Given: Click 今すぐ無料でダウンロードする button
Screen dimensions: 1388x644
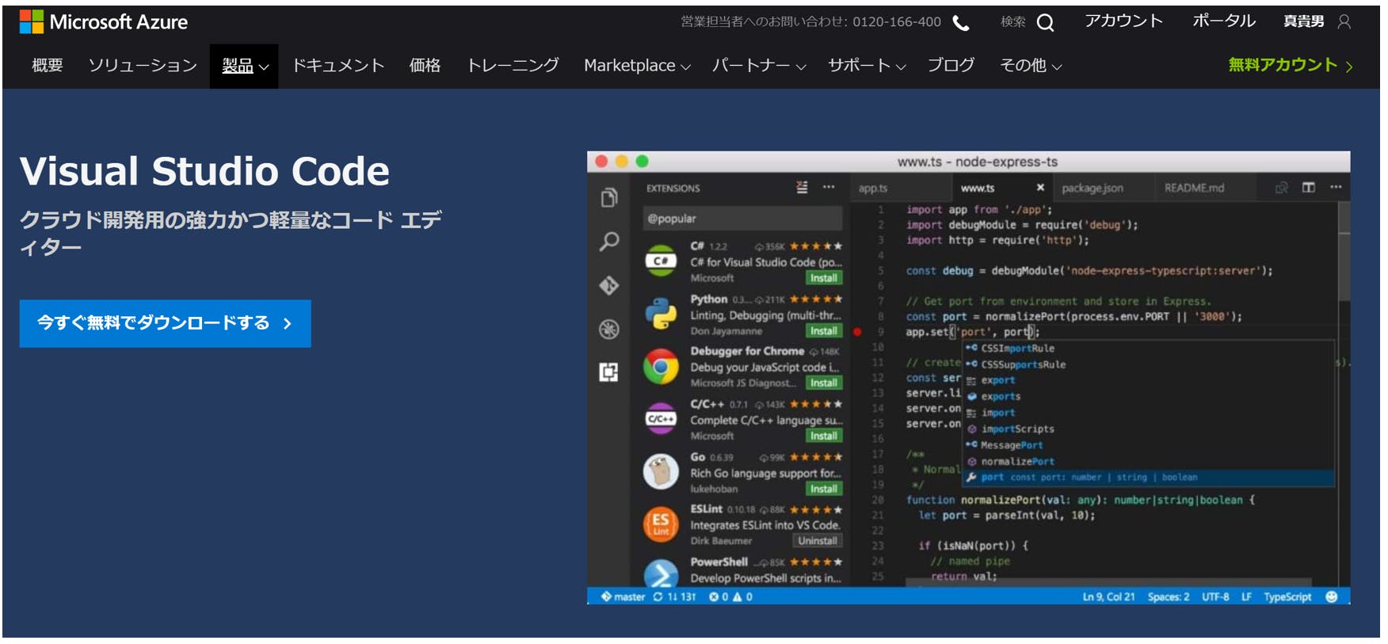Looking at the screenshot, I should coord(165,323).
